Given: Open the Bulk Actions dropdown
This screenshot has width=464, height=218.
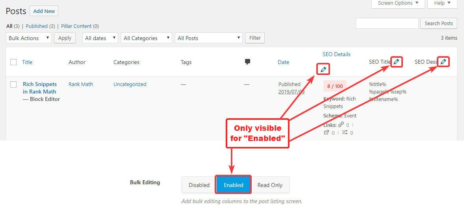Looking at the screenshot, I should point(29,38).
